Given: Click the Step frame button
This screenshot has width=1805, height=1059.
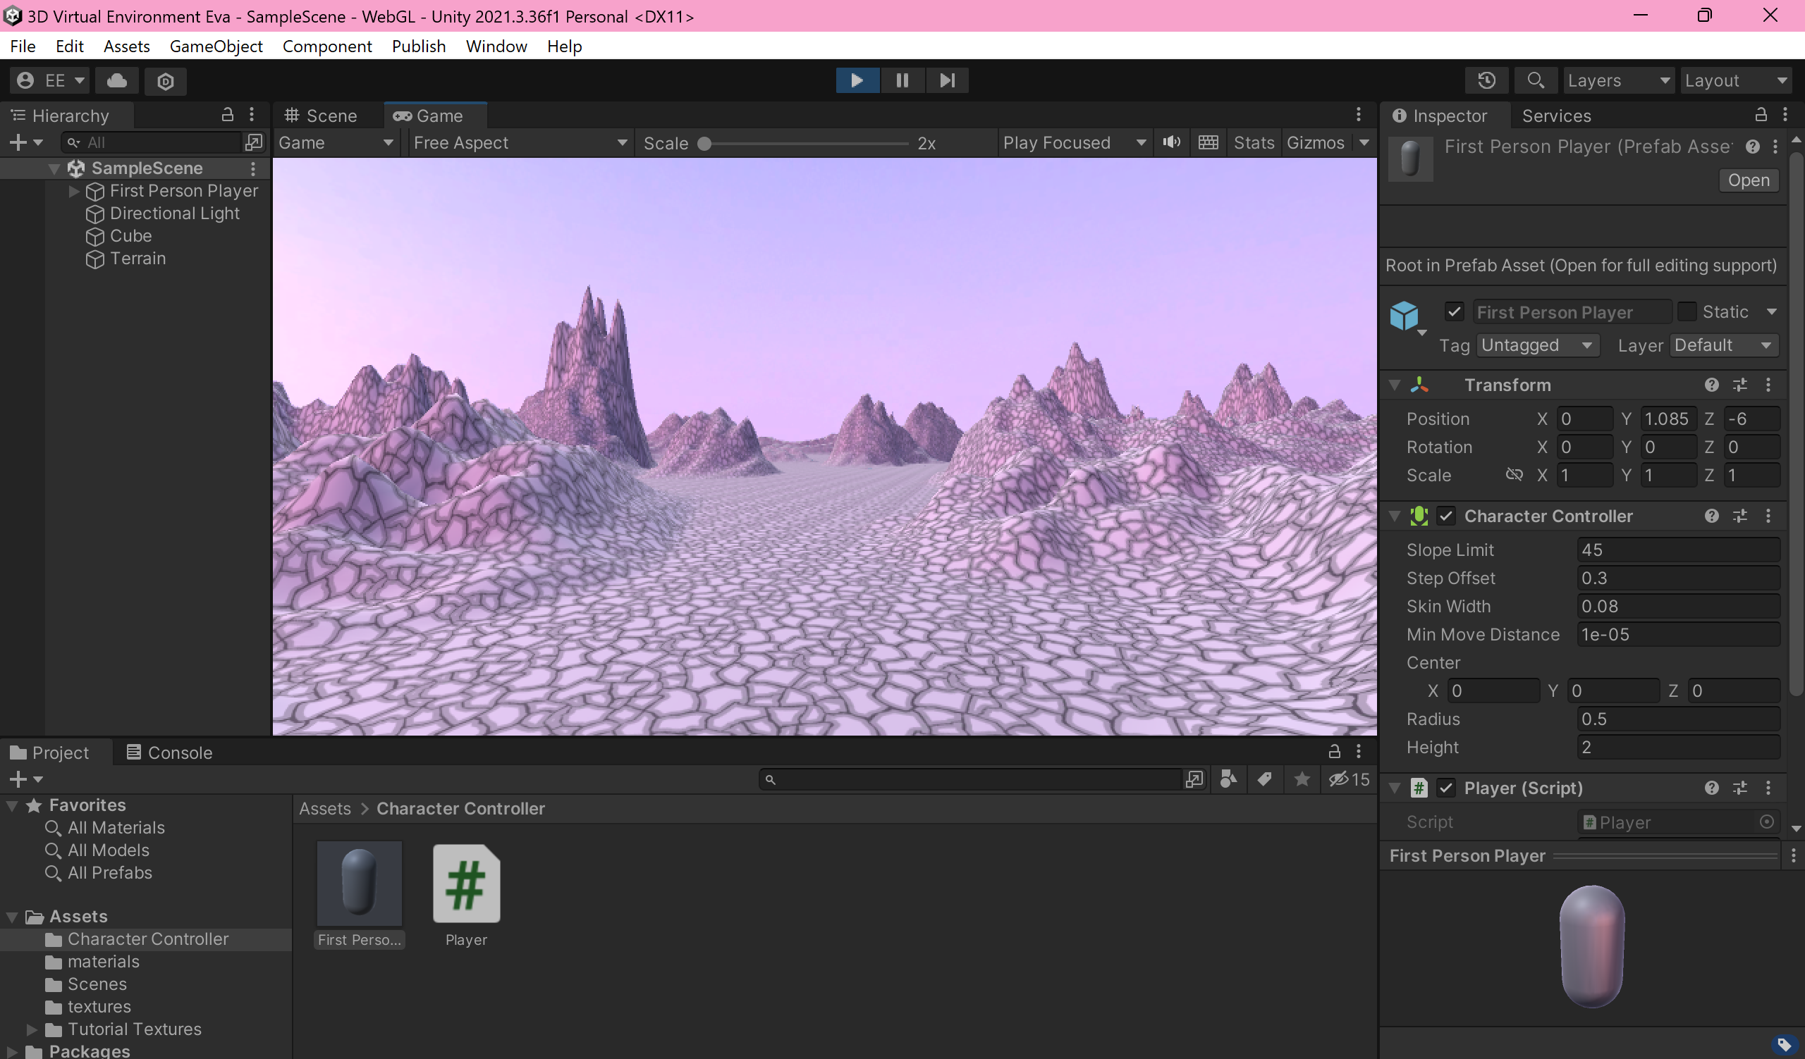Looking at the screenshot, I should click(x=947, y=80).
